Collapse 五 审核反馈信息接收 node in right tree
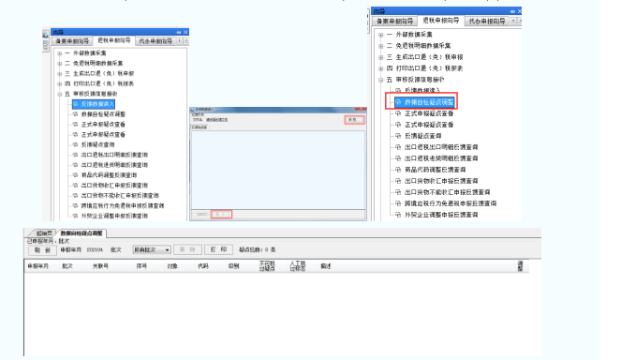This screenshot has width=621, height=360. [381, 80]
